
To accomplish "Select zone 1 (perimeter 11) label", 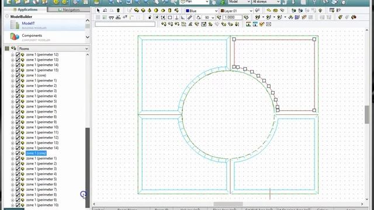I will coord(42,132).
